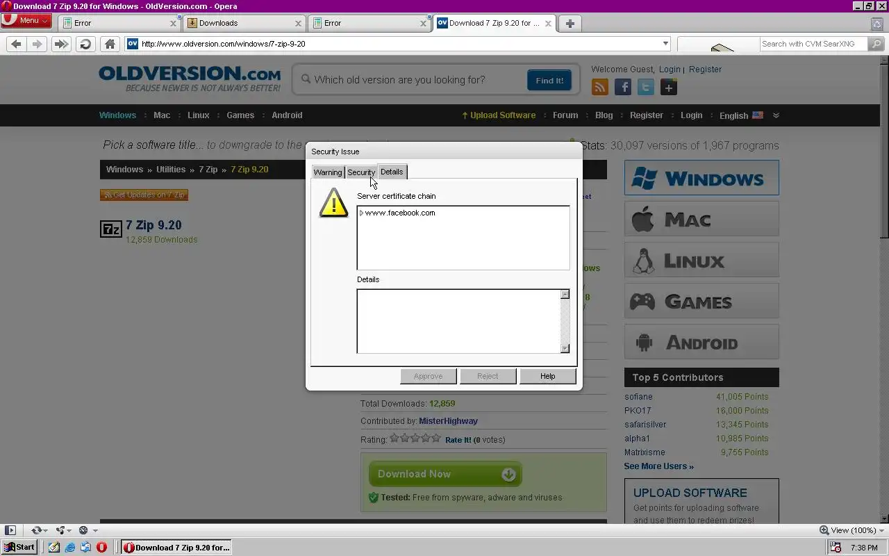The image size is (889, 556).
Task: Open the Opera Menu button
Action: tap(26, 21)
